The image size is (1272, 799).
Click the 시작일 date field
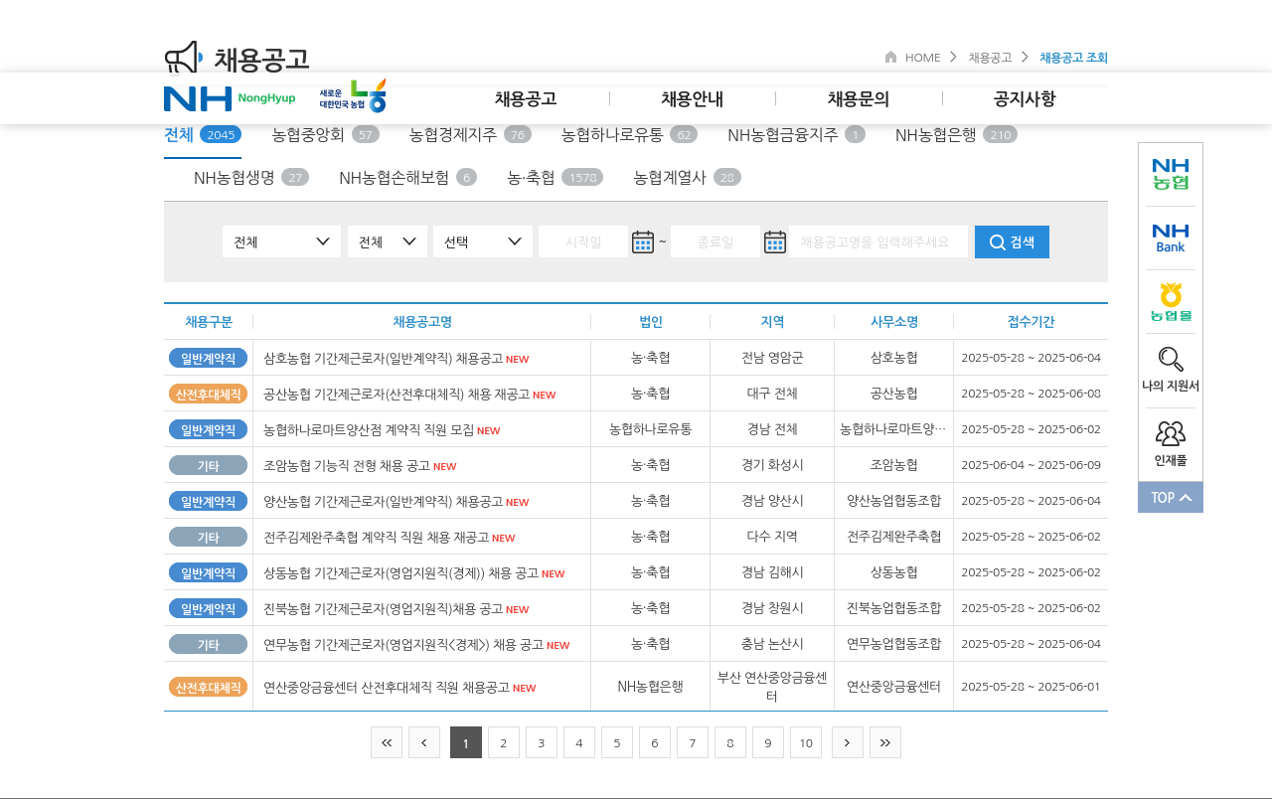coord(582,241)
